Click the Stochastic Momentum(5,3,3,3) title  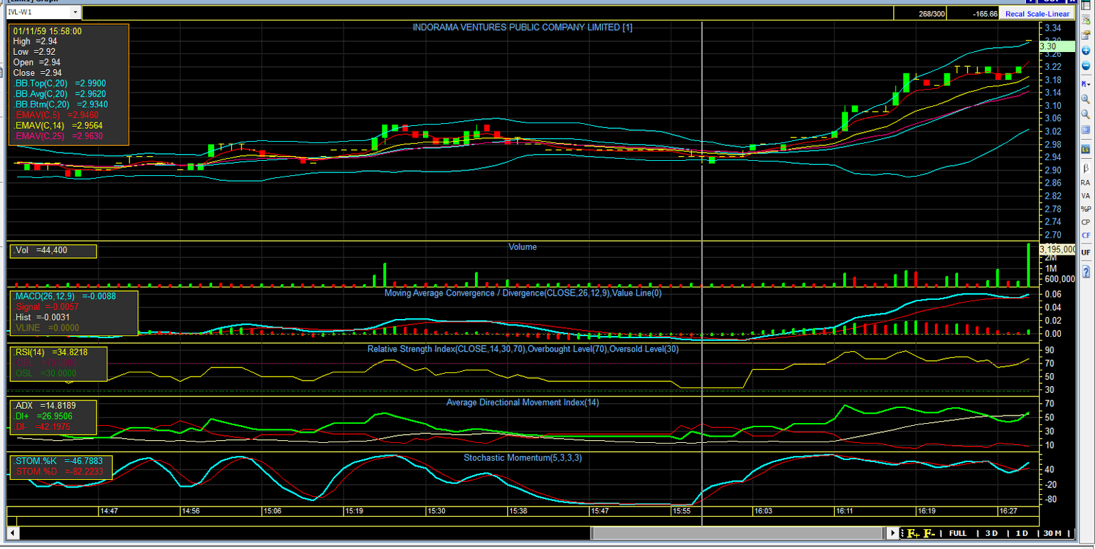[x=523, y=458]
